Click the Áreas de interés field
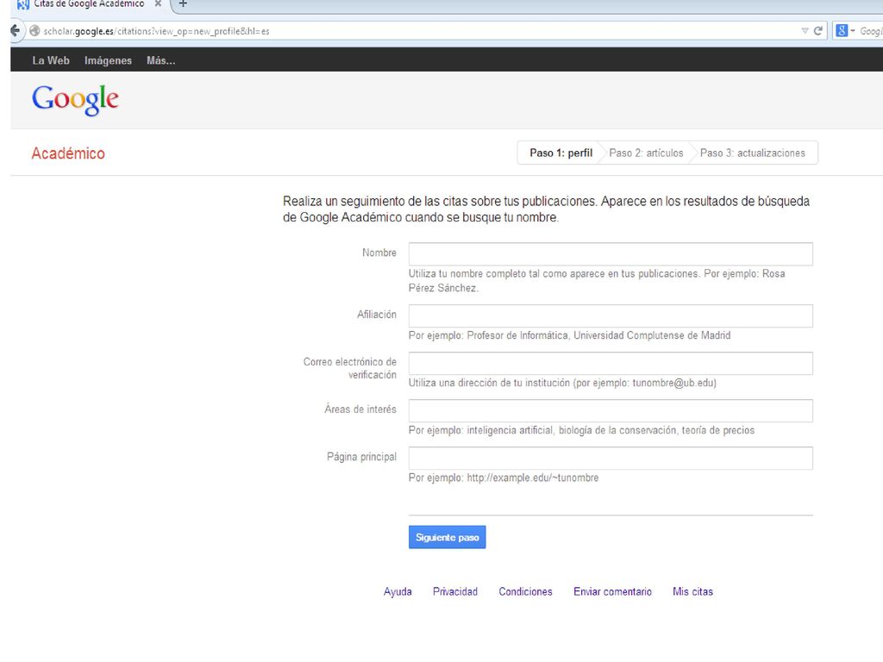 click(x=611, y=410)
